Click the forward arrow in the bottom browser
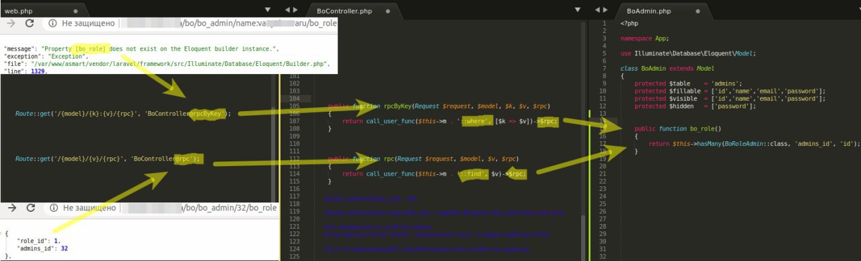861x261 pixels. pyautogui.click(x=11, y=209)
